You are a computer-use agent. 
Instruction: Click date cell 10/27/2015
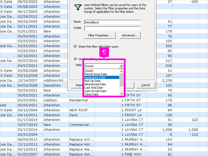tap(30, 125)
